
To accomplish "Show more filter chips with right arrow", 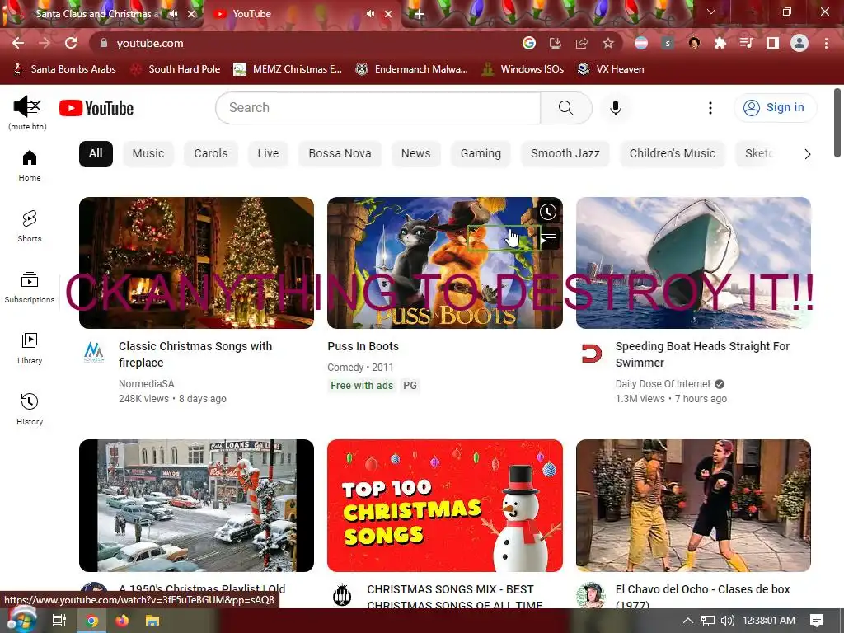I will 807,154.
